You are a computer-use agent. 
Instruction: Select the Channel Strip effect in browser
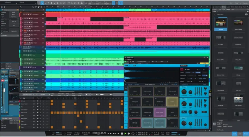tap(221, 70)
